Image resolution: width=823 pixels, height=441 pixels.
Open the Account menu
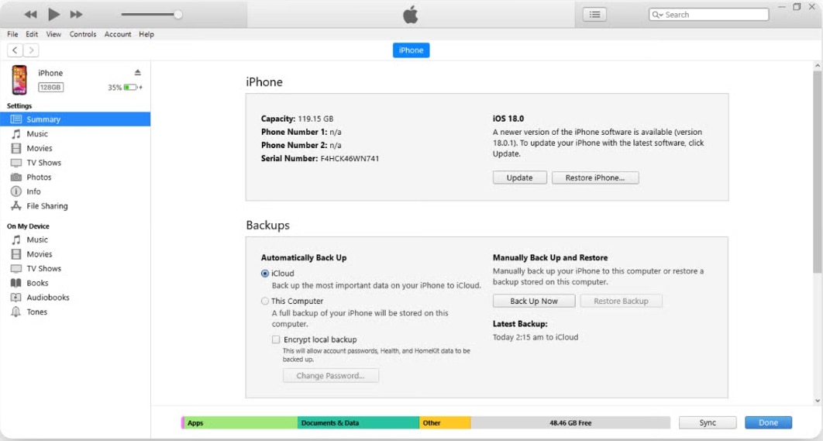(x=118, y=34)
